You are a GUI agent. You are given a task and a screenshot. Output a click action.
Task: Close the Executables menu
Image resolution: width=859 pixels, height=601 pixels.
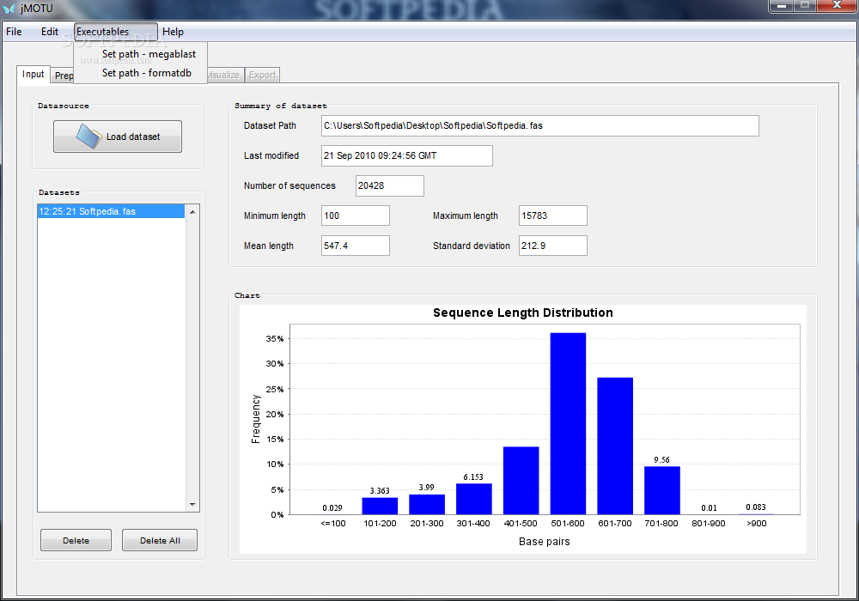[x=116, y=32]
